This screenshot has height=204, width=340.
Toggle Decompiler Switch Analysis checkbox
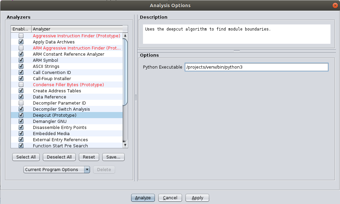21,109
